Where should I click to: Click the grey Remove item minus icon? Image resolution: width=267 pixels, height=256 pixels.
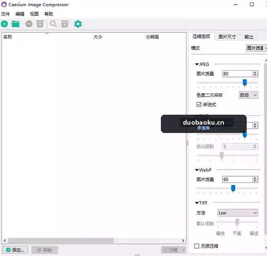click(29, 24)
